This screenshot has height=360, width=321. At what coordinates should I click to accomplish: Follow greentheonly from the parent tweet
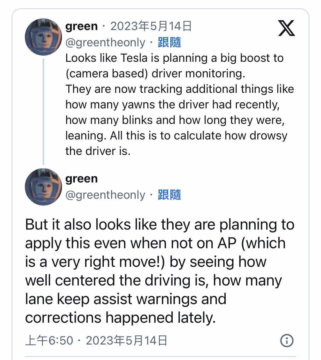coord(169,42)
